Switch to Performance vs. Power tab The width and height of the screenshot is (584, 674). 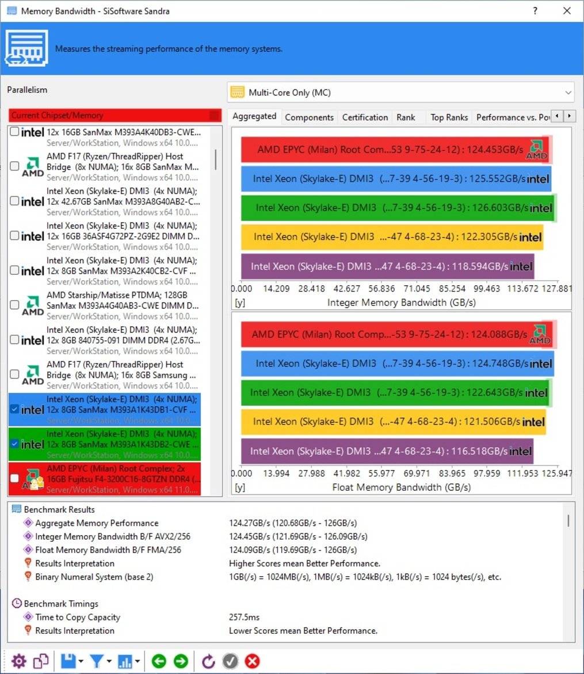click(512, 118)
